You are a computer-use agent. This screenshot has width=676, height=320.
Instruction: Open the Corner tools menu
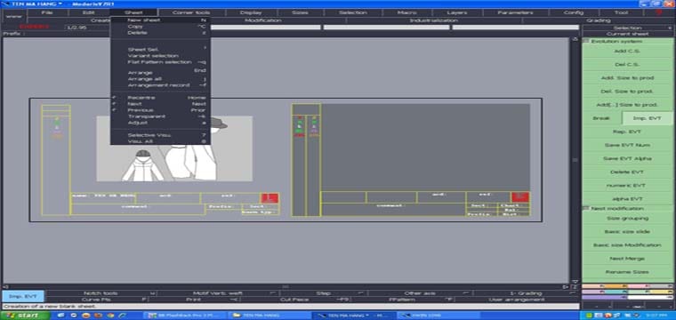coord(190,12)
